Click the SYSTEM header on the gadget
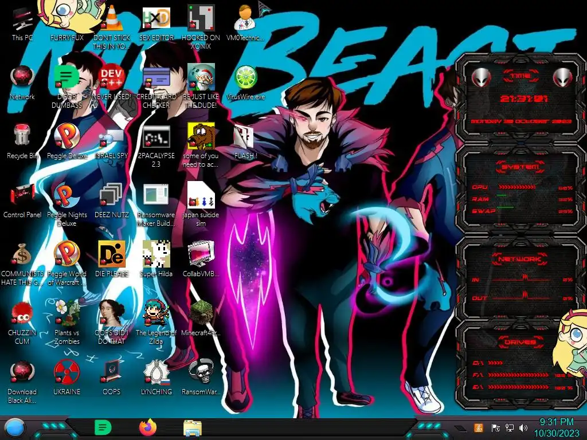Viewport: 587px width, 440px height. (521, 167)
